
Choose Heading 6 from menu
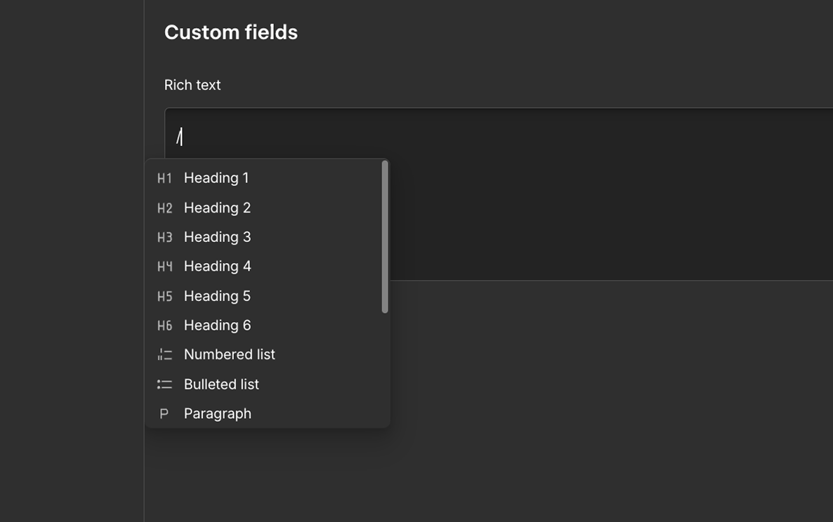point(267,325)
